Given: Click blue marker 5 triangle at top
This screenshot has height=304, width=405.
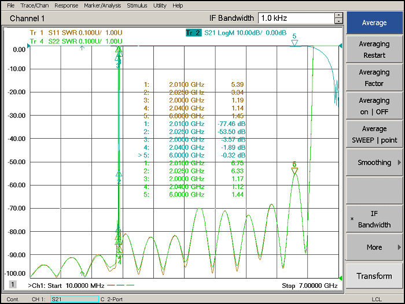Looking at the screenshot, I should [x=294, y=43].
